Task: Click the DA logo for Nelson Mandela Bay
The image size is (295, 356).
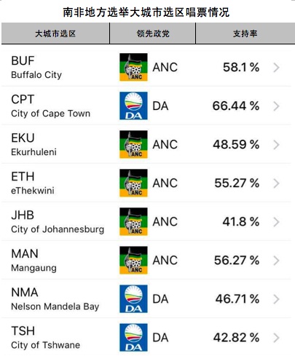Action: pos(133,298)
